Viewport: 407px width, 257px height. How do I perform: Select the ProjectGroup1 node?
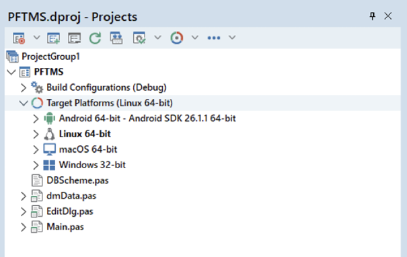pos(50,57)
